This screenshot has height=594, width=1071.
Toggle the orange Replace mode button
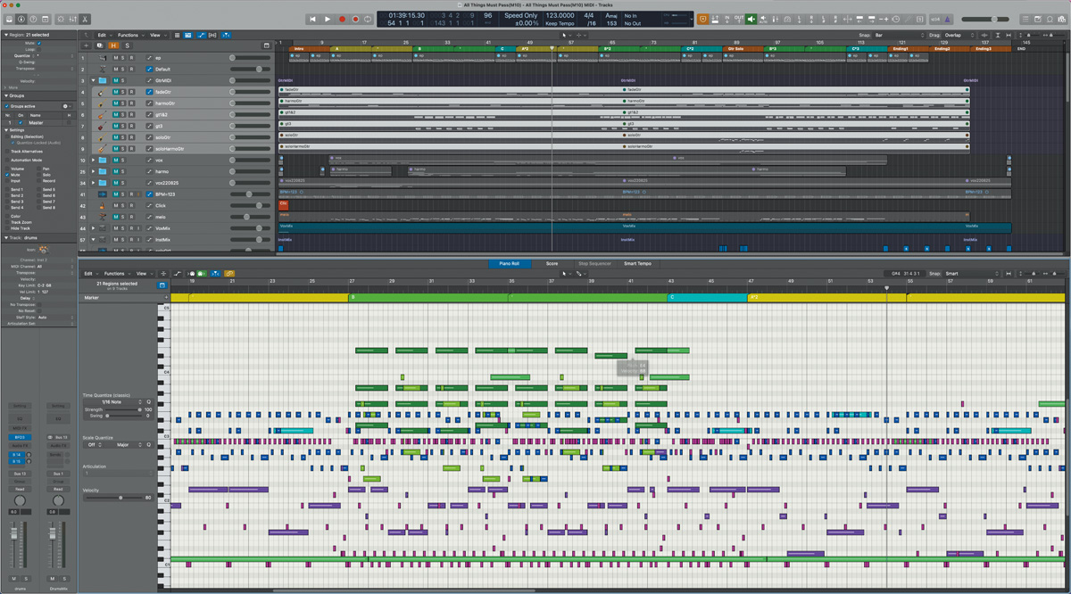(x=702, y=20)
